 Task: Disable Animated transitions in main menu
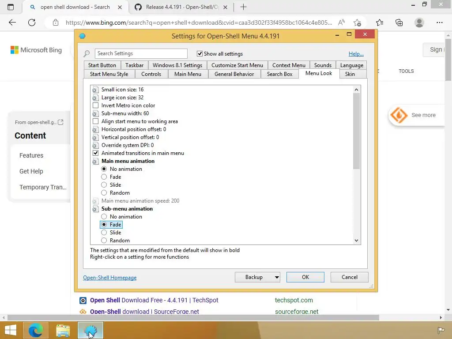95,153
